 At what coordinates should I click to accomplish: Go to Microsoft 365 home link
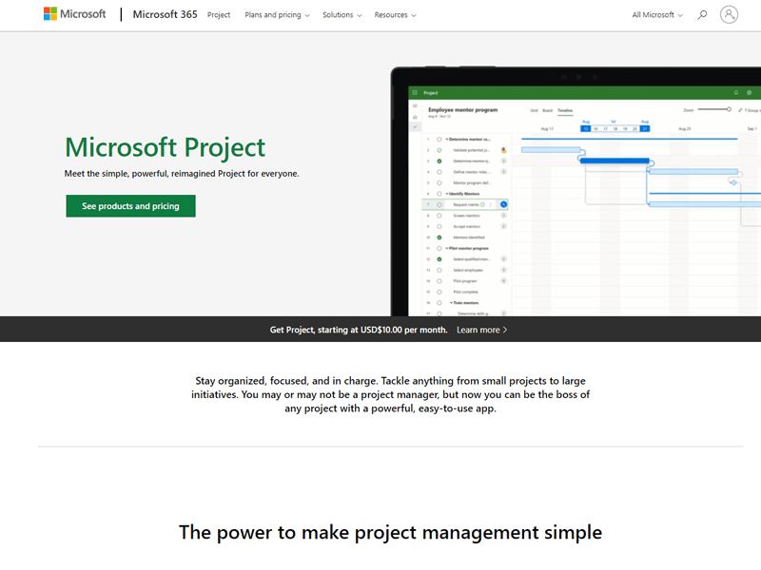tap(165, 14)
